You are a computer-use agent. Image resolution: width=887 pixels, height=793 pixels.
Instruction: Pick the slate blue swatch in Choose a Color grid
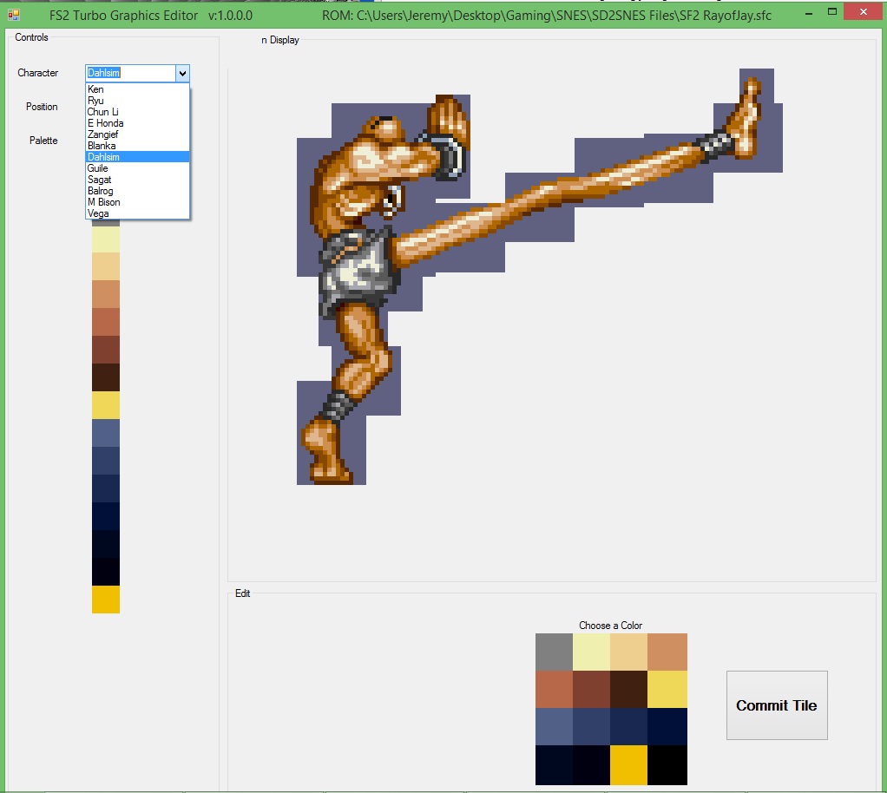(x=554, y=727)
